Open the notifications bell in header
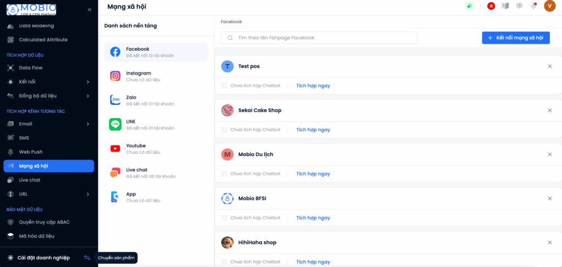 [533, 6]
